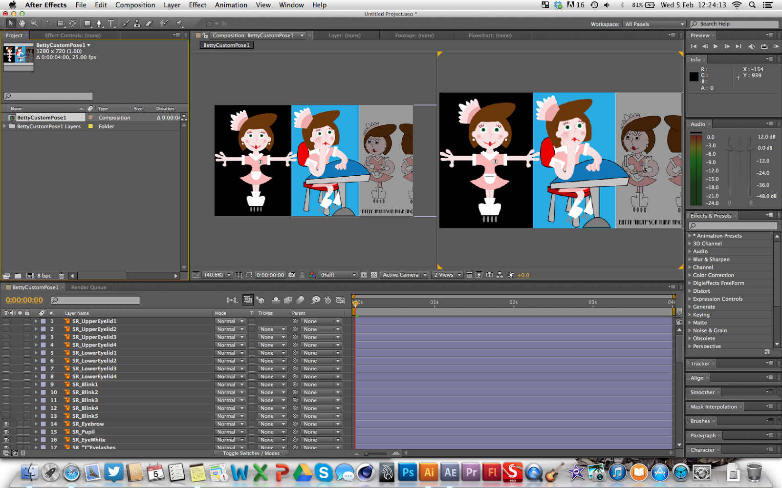Toggle the Draft 3D button in timeline
Screen dimensions: 782x488
click(x=260, y=300)
